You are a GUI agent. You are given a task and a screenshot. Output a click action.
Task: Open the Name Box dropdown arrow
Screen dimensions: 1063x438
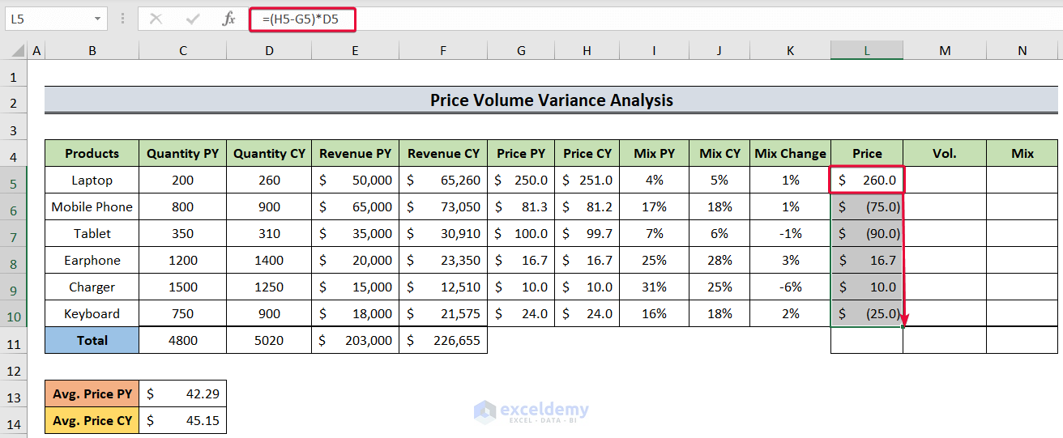97,19
